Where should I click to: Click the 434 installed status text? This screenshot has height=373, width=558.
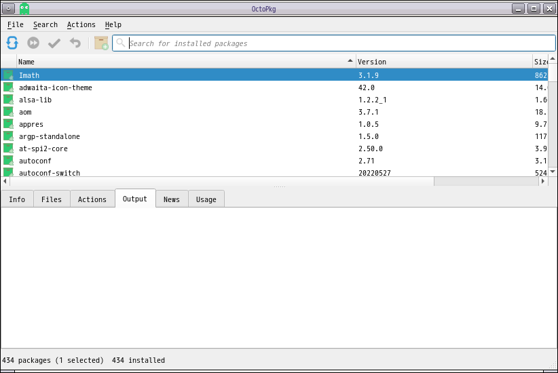point(138,360)
